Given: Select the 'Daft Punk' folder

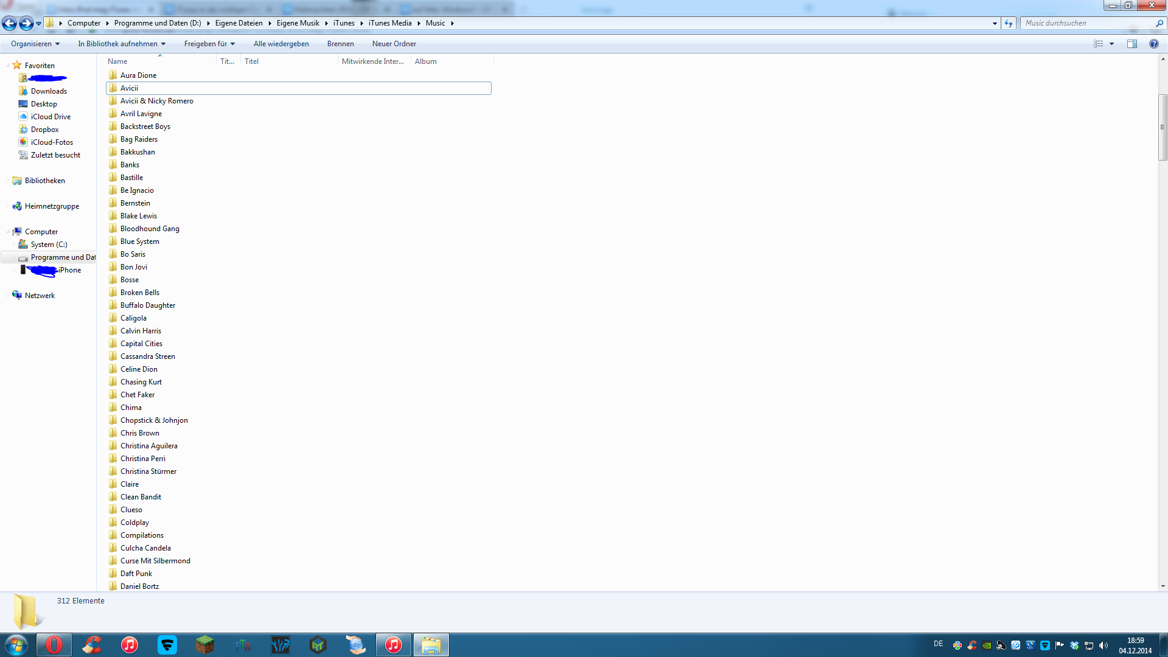Looking at the screenshot, I should tap(136, 574).
